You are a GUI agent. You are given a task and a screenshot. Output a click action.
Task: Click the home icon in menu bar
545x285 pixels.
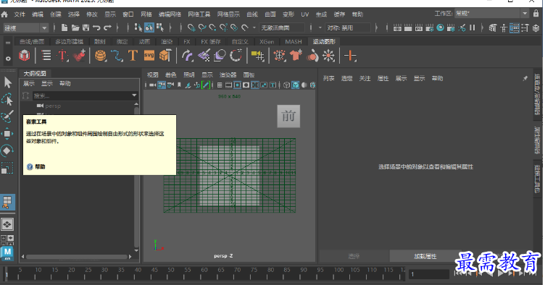click(4, 14)
